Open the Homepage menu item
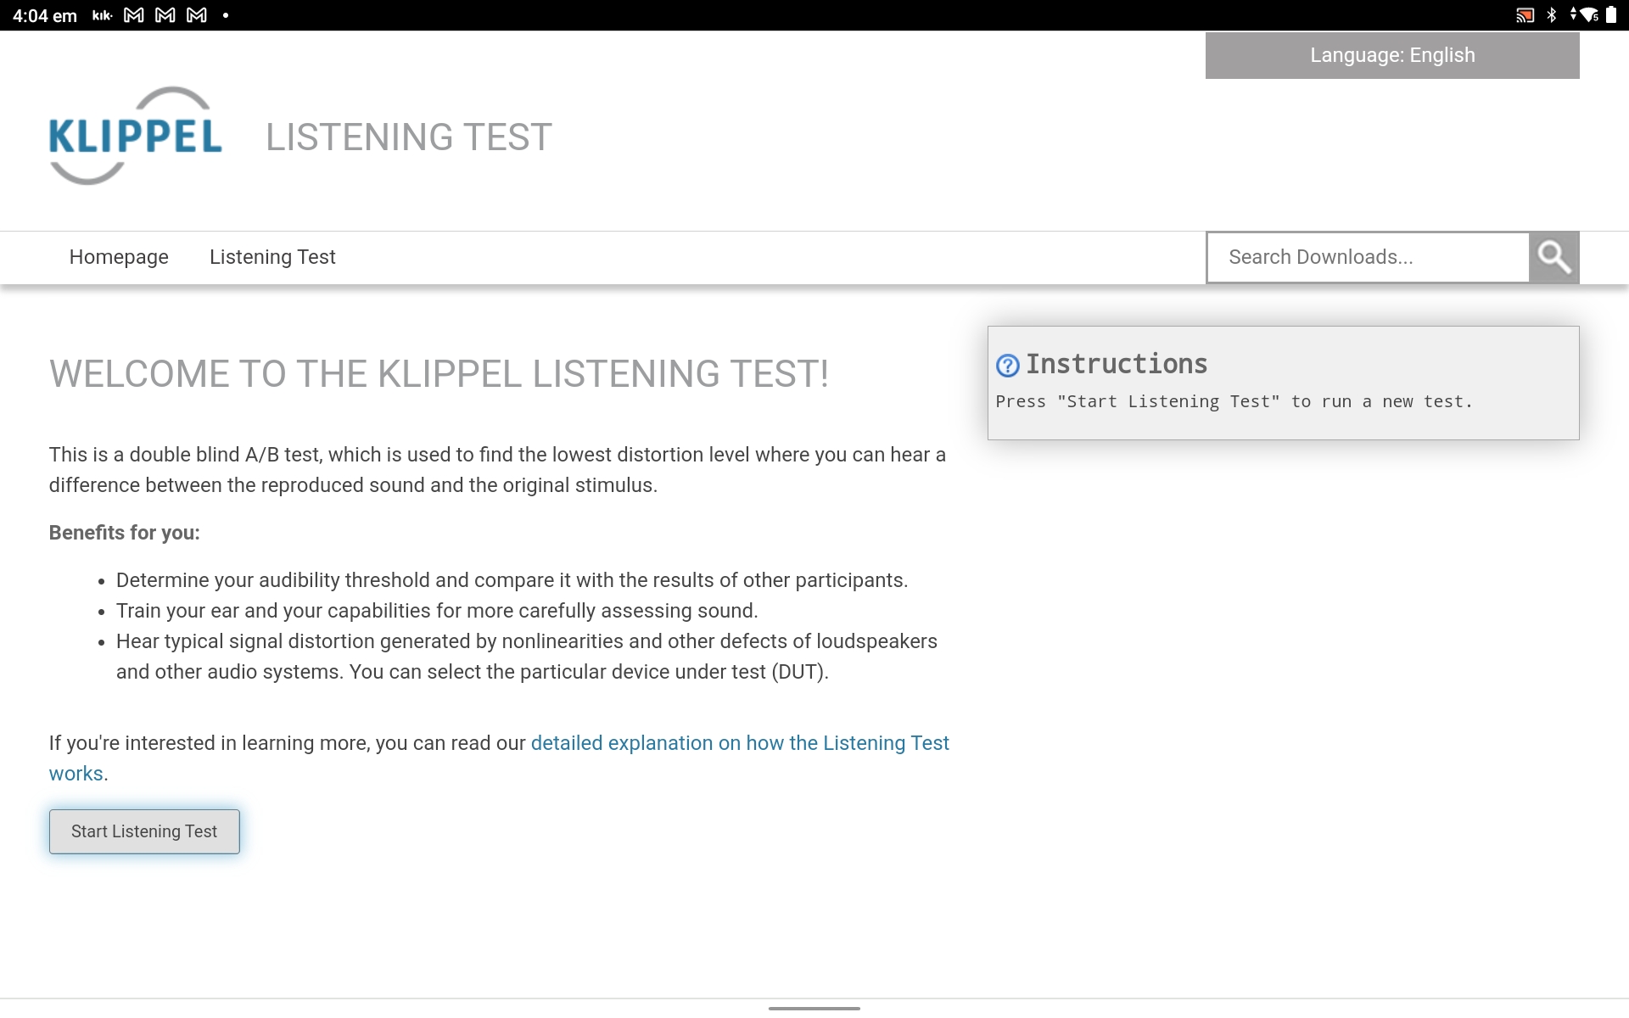The width and height of the screenshot is (1629, 1018). pos(119,257)
